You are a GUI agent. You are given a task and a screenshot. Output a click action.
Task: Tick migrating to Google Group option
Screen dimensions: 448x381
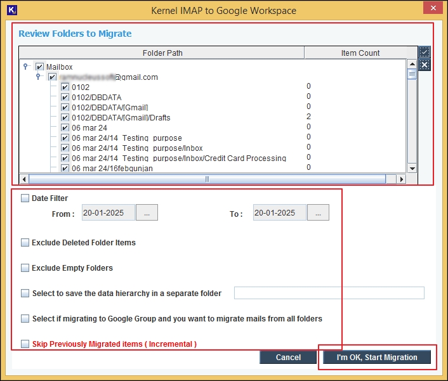pos(25,318)
